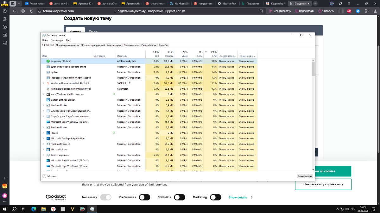Switch to the Автозагрузка tab
Viewport: 380px width, 213px height.
pos(114,45)
